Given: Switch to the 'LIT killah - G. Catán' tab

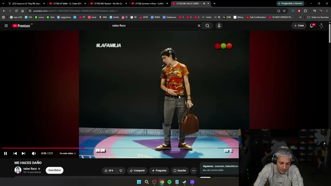Looking at the screenshot, I should (x=67, y=4).
